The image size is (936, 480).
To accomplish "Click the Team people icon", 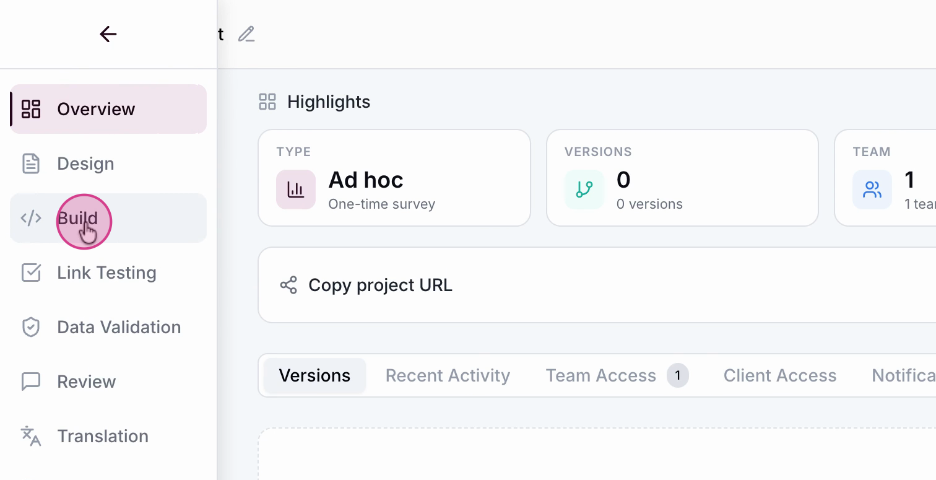I will click(872, 189).
